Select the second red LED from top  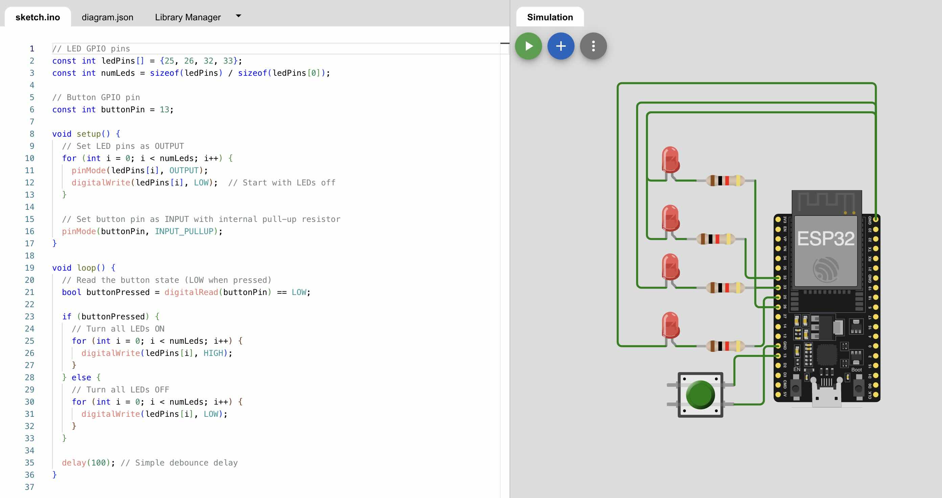click(x=670, y=218)
